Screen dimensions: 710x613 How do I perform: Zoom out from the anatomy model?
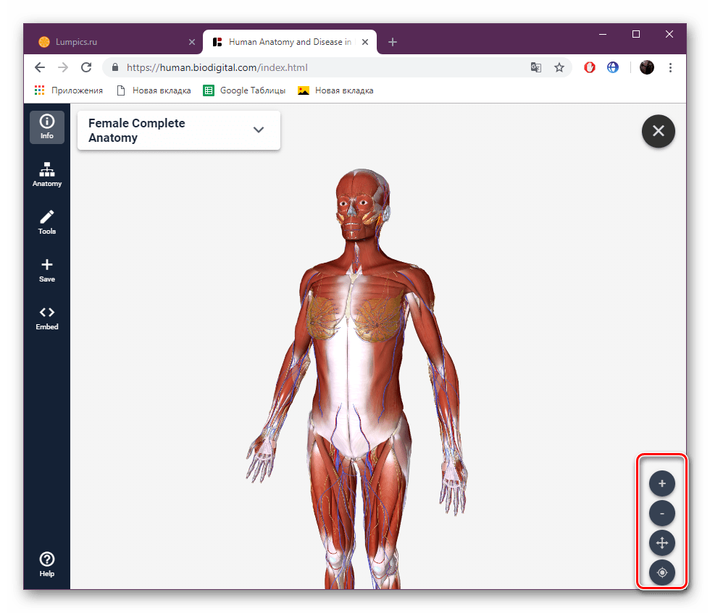(x=661, y=512)
